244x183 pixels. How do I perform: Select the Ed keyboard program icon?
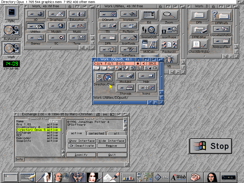[x=149, y=15]
